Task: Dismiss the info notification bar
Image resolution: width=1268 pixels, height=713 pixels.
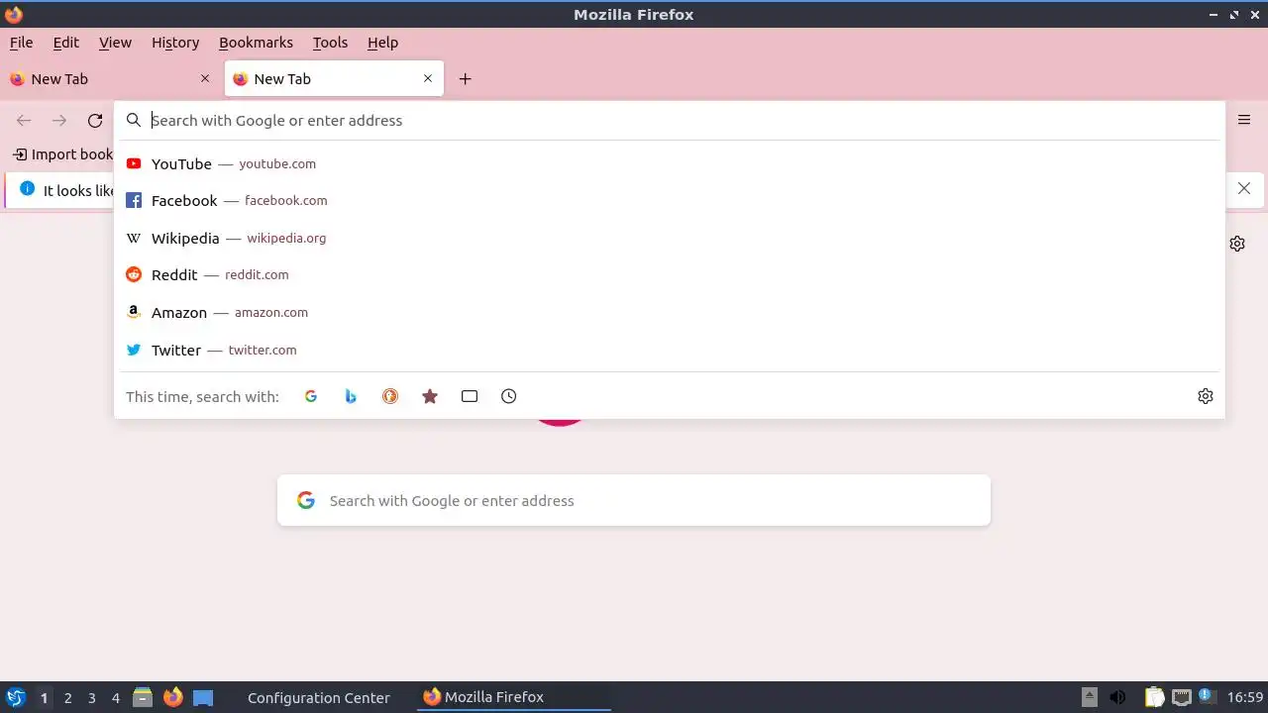Action: (x=1244, y=188)
